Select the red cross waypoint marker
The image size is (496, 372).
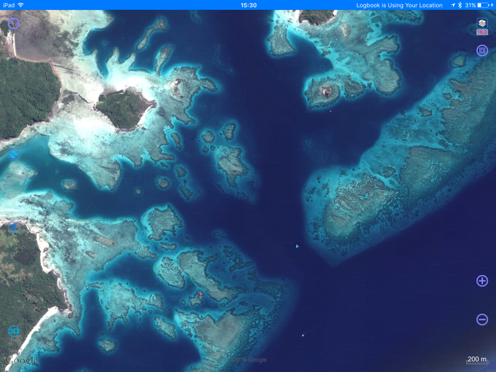click(201, 295)
